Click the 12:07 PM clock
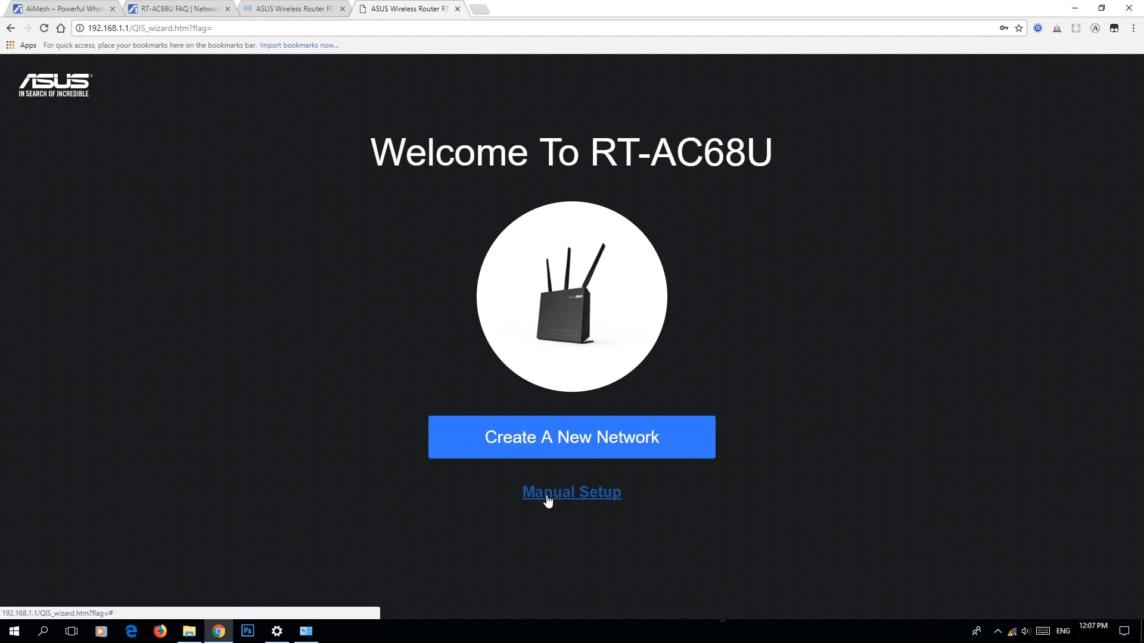Viewport: 1144px width, 643px height. pos(1093,626)
